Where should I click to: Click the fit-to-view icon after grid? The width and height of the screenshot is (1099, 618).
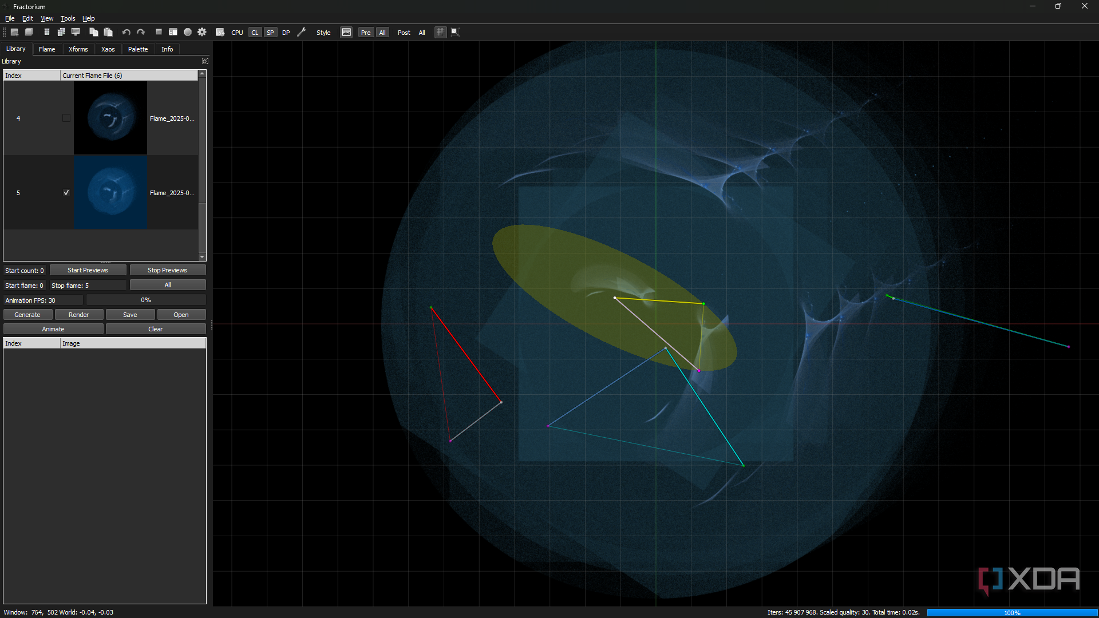tap(455, 32)
